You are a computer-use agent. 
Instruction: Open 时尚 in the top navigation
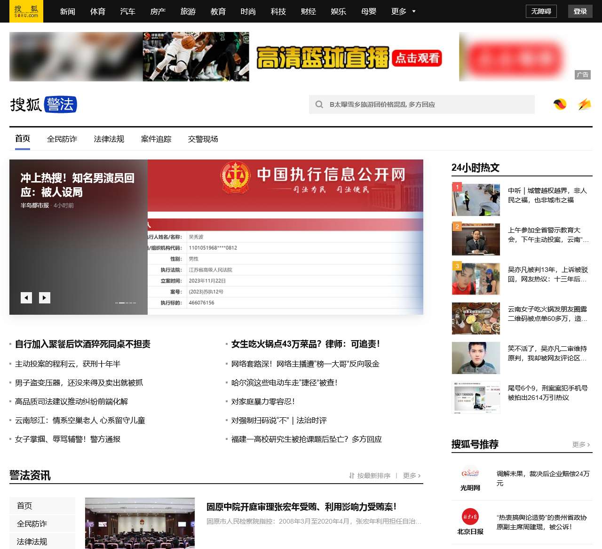coord(248,11)
